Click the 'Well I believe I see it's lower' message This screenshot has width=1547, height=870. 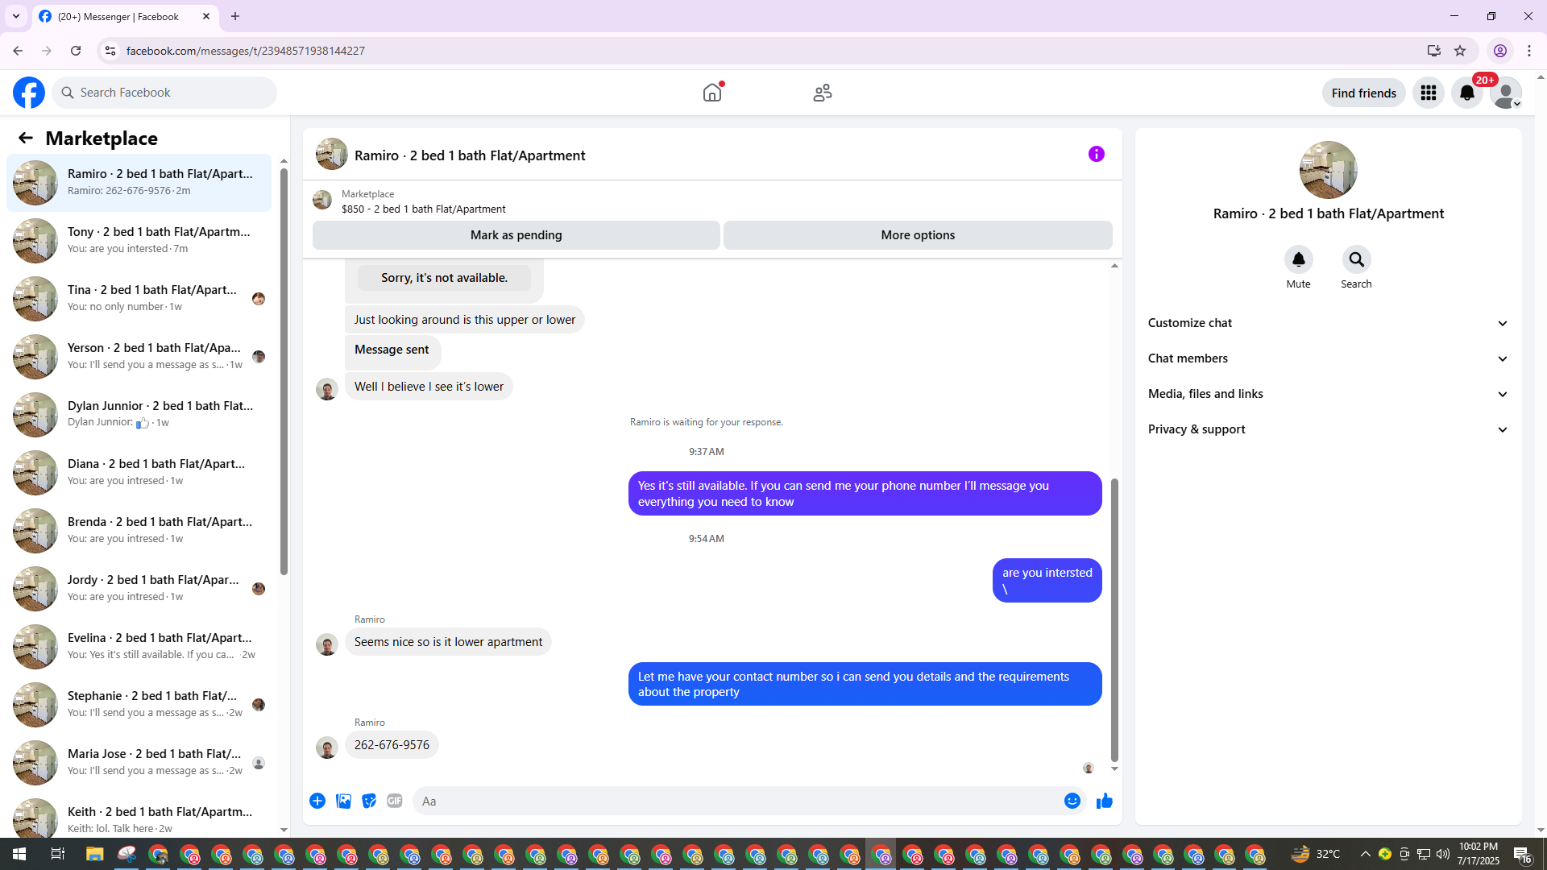[429, 387]
